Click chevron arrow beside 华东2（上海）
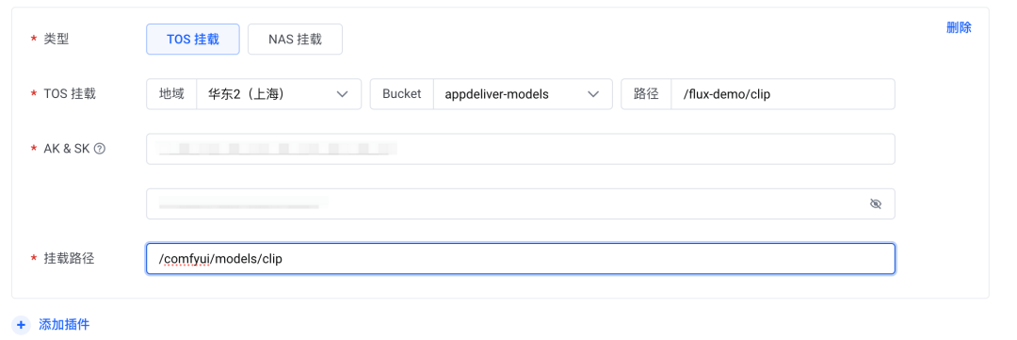The height and width of the screenshot is (340, 1017). click(x=343, y=94)
